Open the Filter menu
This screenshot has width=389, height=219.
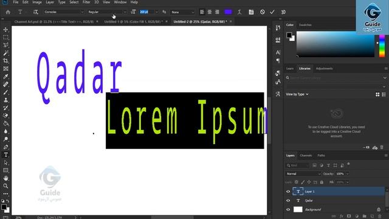point(86,2)
